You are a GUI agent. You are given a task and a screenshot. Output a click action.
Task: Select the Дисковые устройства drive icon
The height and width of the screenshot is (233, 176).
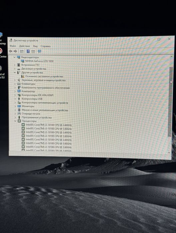19,69
